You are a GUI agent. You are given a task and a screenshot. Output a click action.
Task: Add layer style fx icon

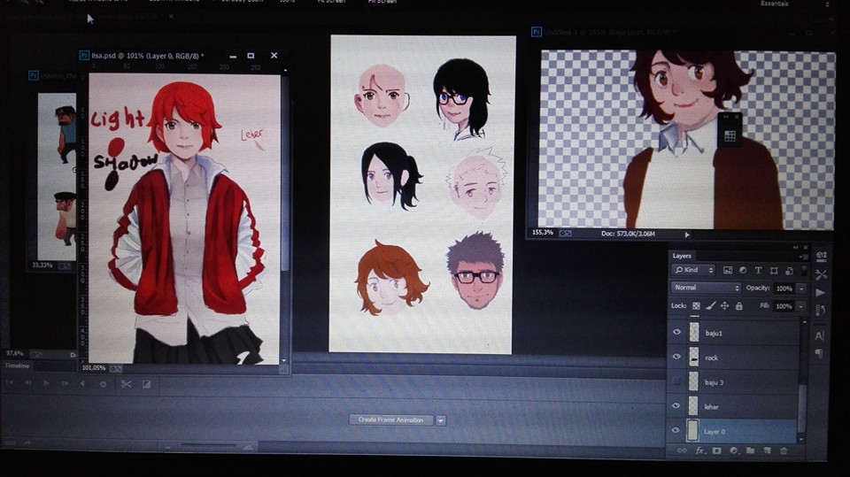point(699,450)
